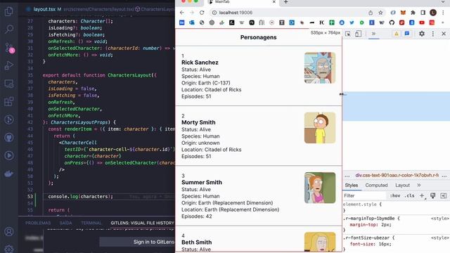Select the PROBLEMAS panel tab
Viewport: 450px width, 253px height.
coord(38,223)
